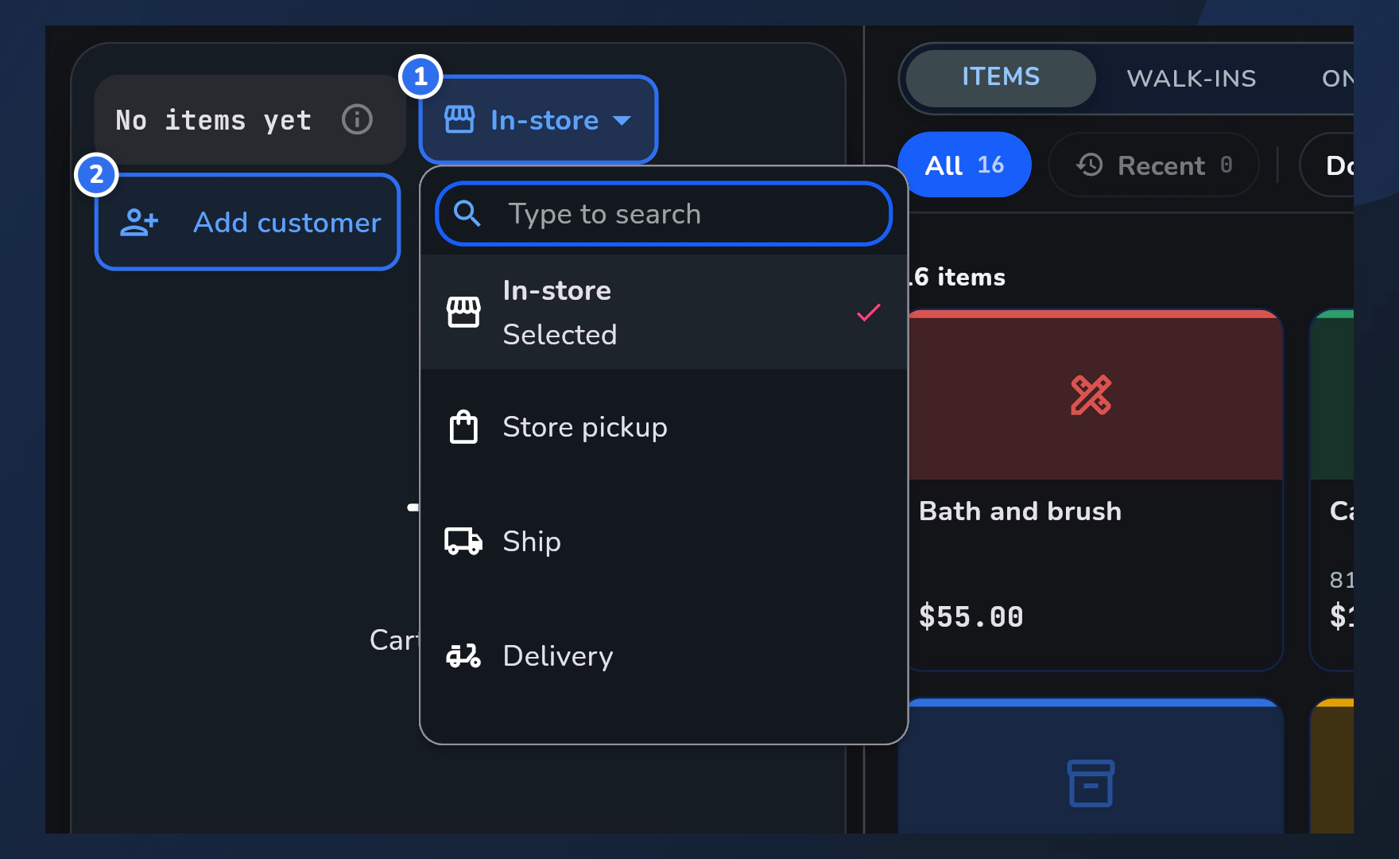This screenshot has height=859, width=1399.
Task: Select the In-store Selected option
Action: tap(664, 312)
